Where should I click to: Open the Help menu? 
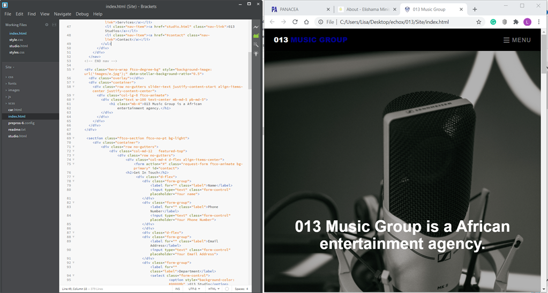(x=98, y=14)
